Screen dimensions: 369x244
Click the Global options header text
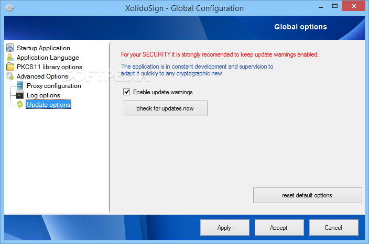(x=300, y=27)
